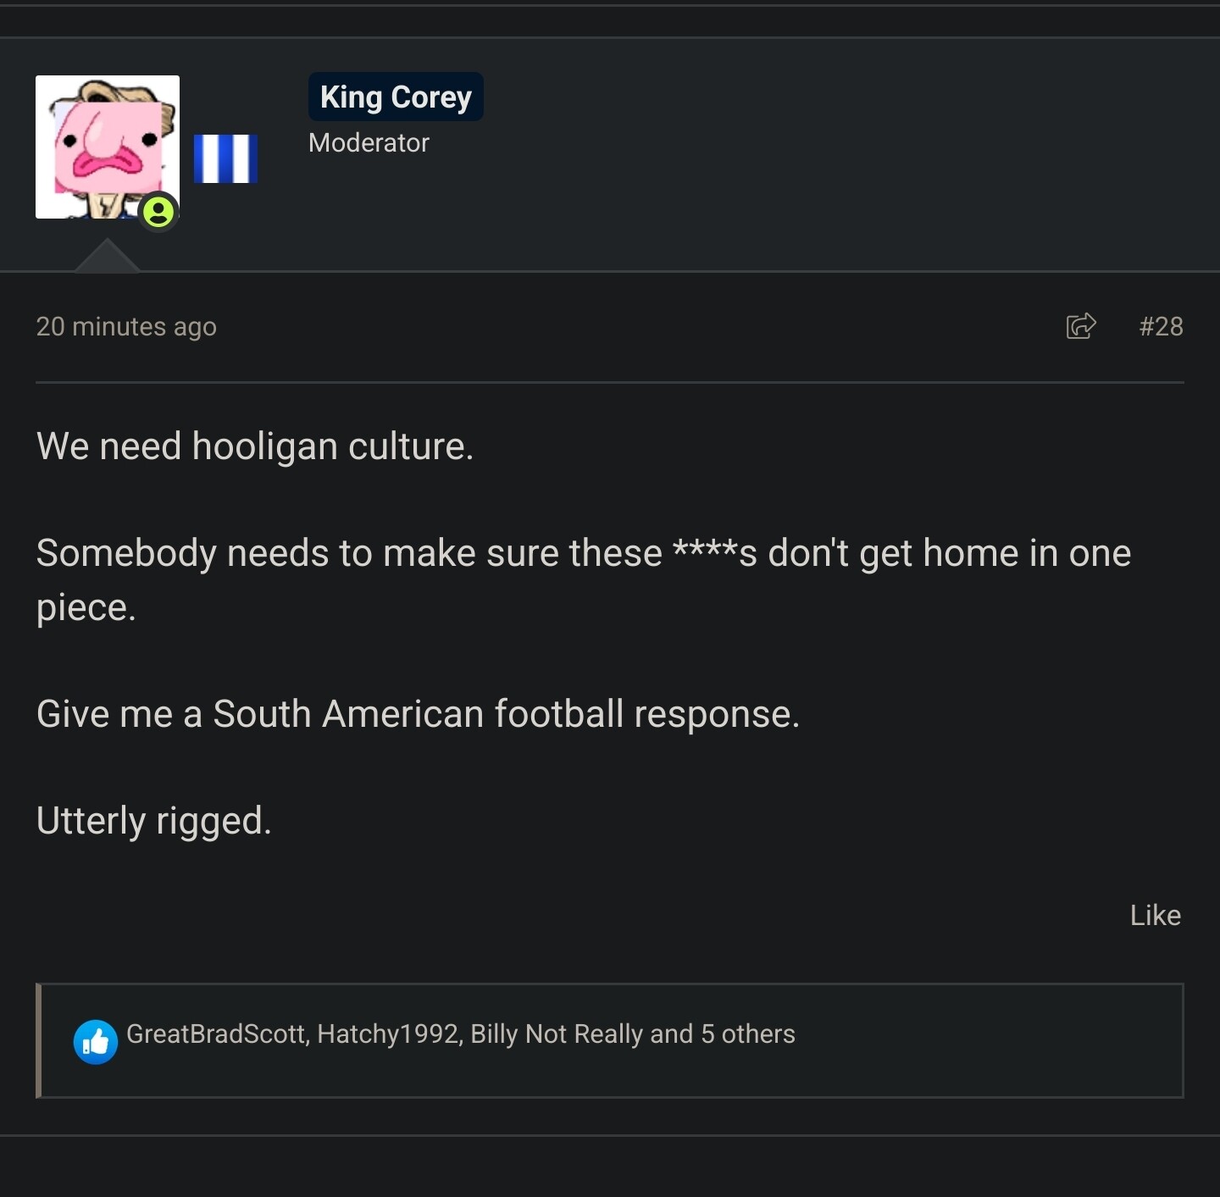Click the reactions summary bar

[x=610, y=1040]
